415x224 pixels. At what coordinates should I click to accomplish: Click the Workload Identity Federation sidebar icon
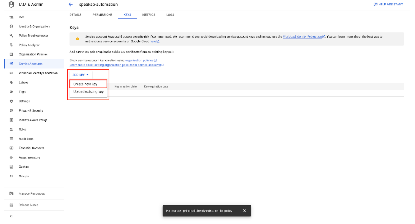click(11, 73)
